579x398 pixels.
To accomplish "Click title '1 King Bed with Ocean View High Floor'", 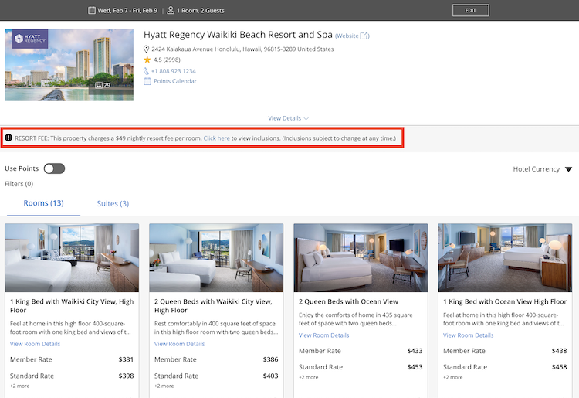I will [505, 301].
